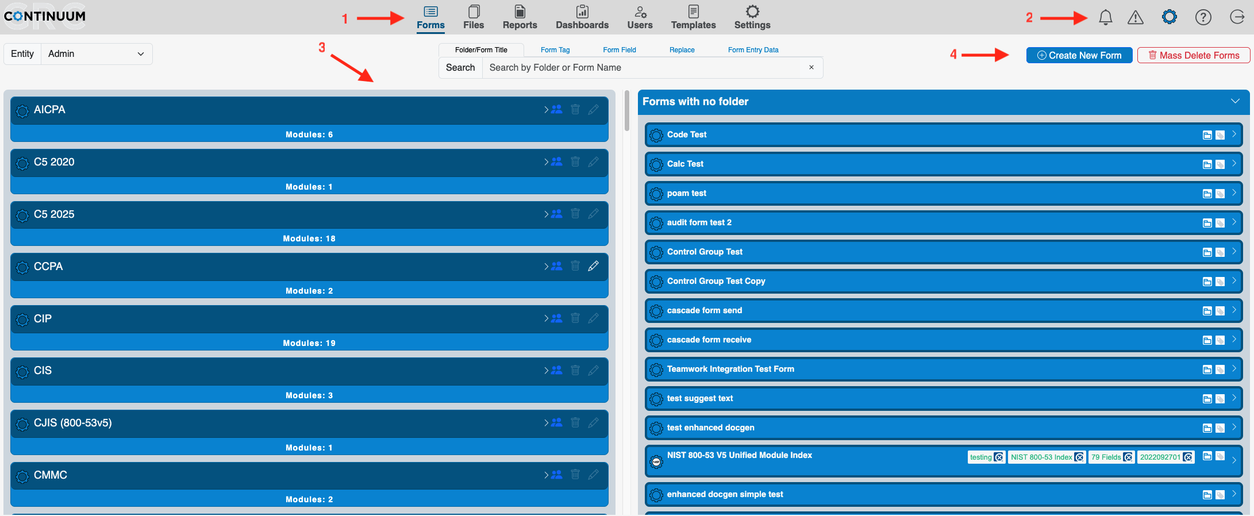Expand the poam test form chevron
The image size is (1254, 516).
[x=1234, y=192]
